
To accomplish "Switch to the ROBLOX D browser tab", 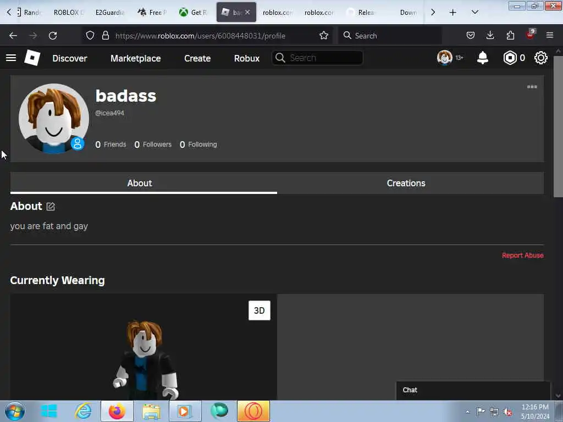I will 69,13.
